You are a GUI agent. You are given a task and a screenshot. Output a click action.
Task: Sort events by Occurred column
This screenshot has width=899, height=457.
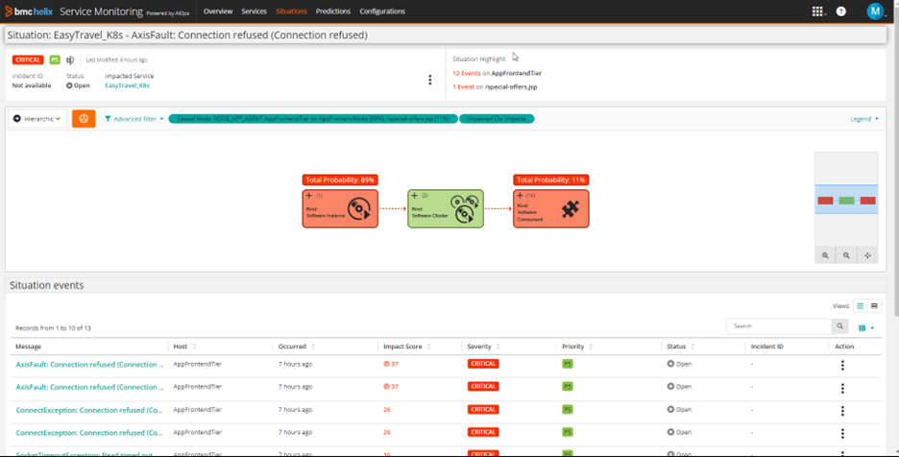[312, 347]
